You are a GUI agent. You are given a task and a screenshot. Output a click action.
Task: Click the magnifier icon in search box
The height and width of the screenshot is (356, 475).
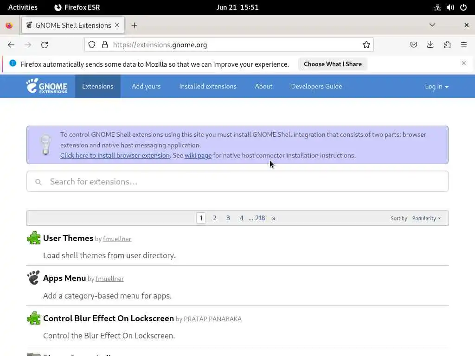tap(38, 182)
